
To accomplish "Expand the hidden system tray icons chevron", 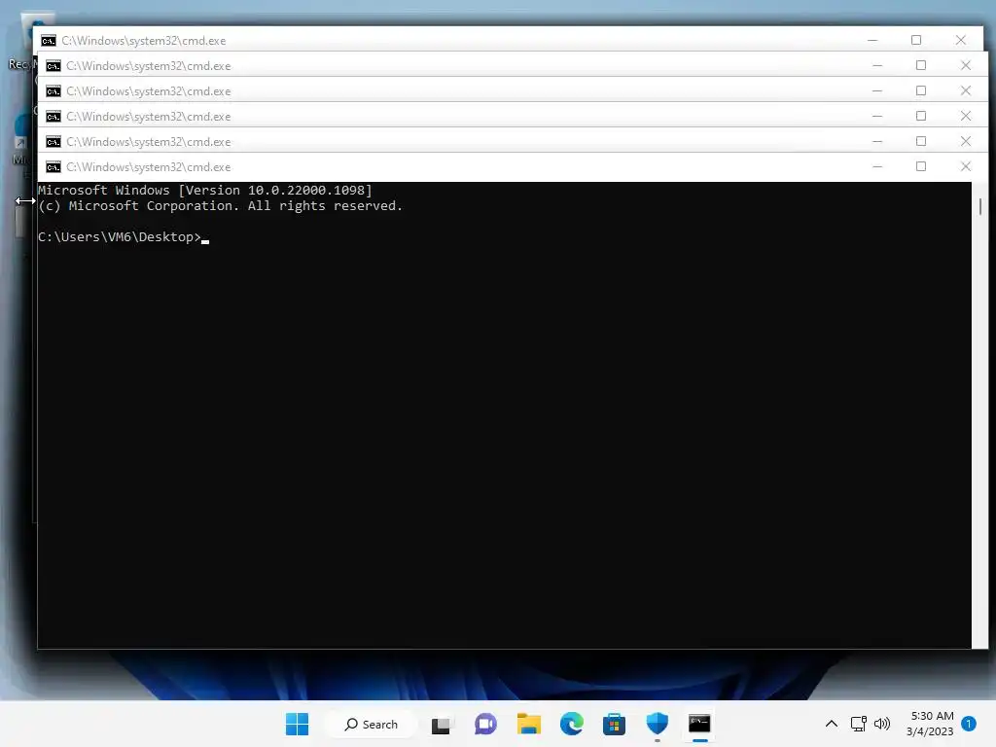I will click(x=831, y=724).
